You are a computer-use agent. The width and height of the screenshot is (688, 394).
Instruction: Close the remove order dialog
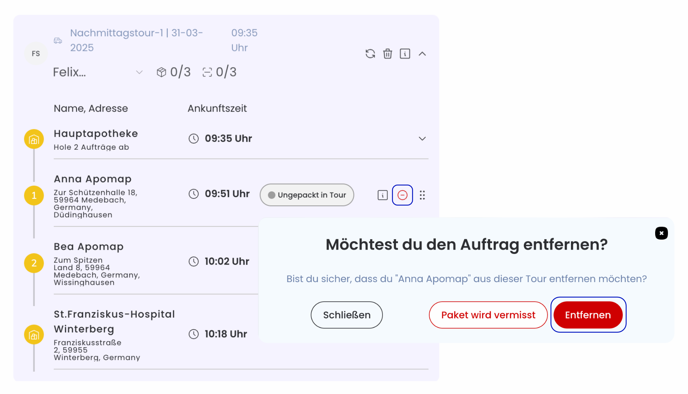[x=661, y=233]
